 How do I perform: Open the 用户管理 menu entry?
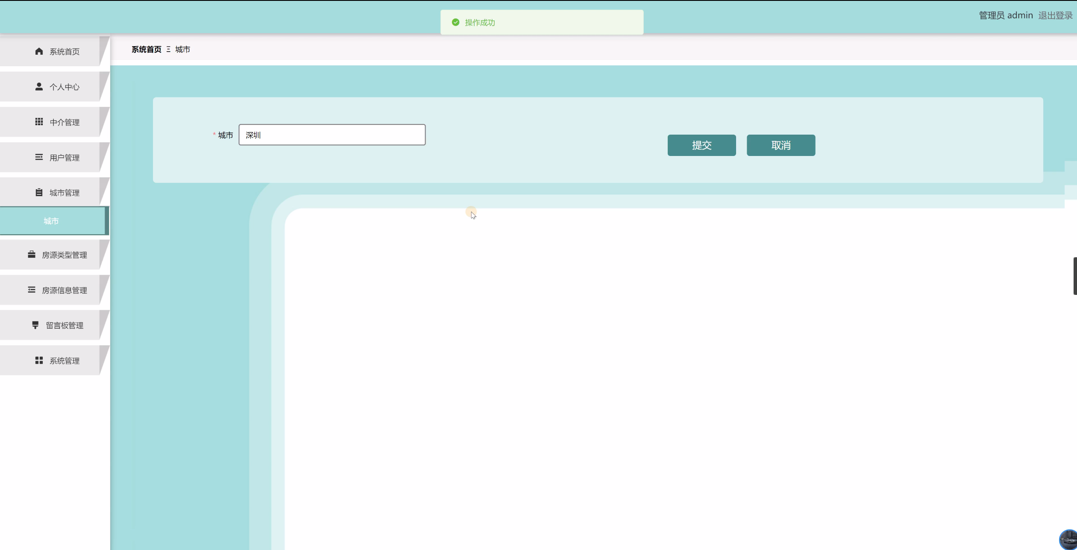point(64,158)
